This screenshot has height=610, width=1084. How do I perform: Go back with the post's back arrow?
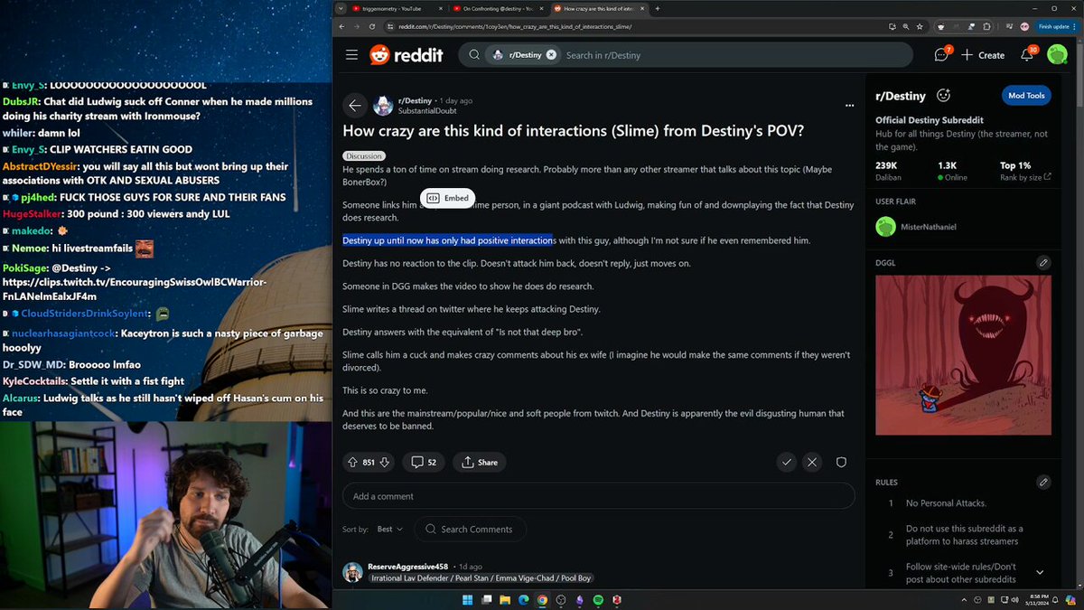pyautogui.click(x=355, y=106)
